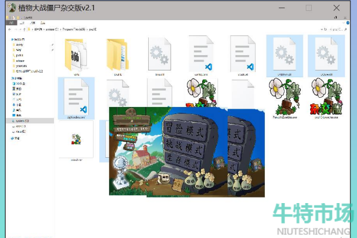357x238 pixels.
Task: Select the small installer icon with colored shield
Action: tap(76, 139)
